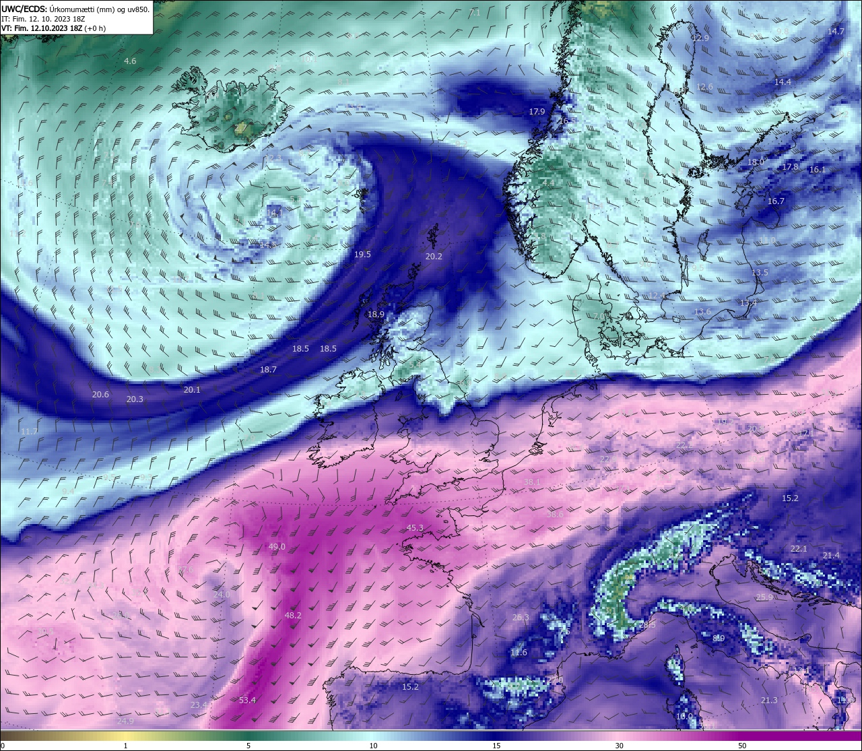Image resolution: width=862 pixels, height=751 pixels.
Task: Click the 20.3 value label
Action: (135, 399)
